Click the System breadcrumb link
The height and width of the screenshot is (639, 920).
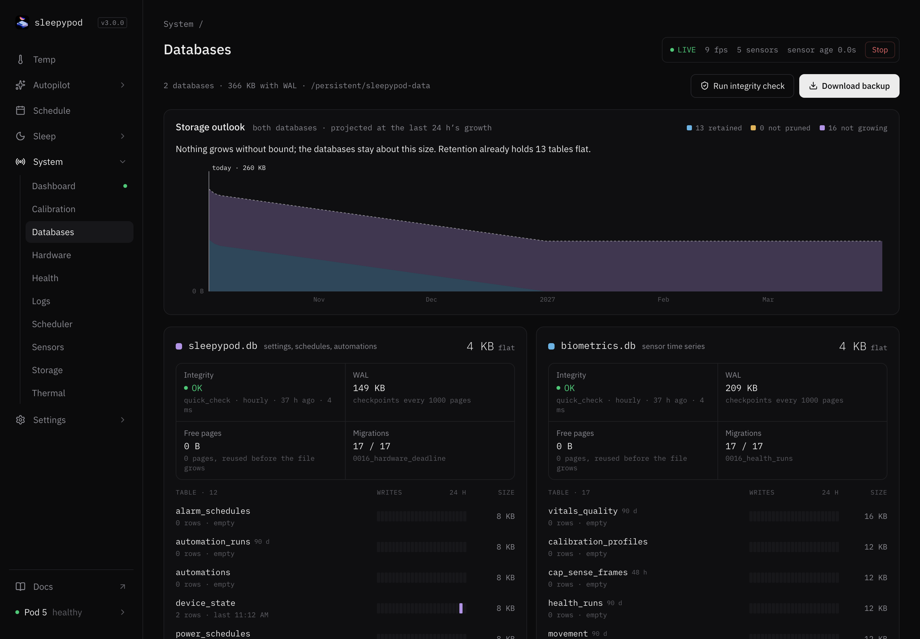(178, 24)
